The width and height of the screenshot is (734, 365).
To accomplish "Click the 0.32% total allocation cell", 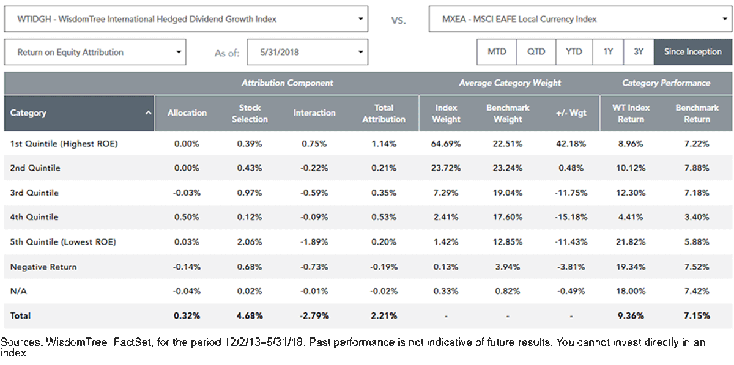I will click(187, 316).
